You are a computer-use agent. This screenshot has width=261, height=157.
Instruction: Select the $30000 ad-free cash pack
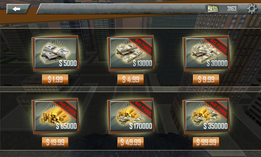pyautogui.click(x=206, y=53)
